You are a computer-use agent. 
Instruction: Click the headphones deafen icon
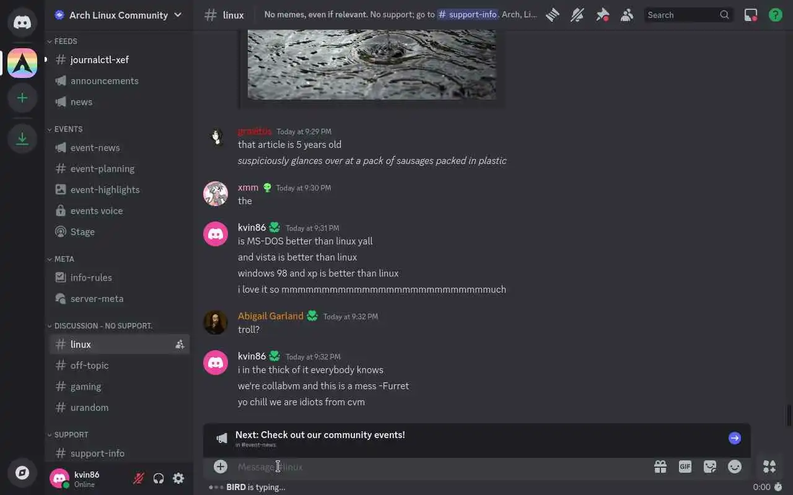pyautogui.click(x=159, y=478)
